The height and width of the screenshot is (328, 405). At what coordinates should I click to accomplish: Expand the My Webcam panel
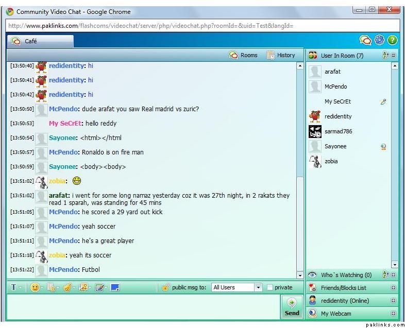(394, 314)
